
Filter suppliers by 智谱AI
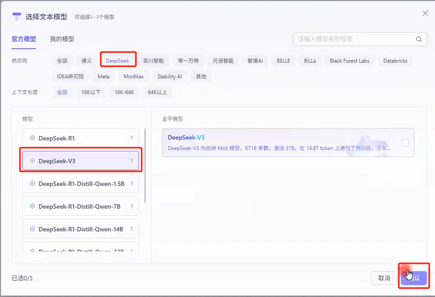tap(255, 61)
